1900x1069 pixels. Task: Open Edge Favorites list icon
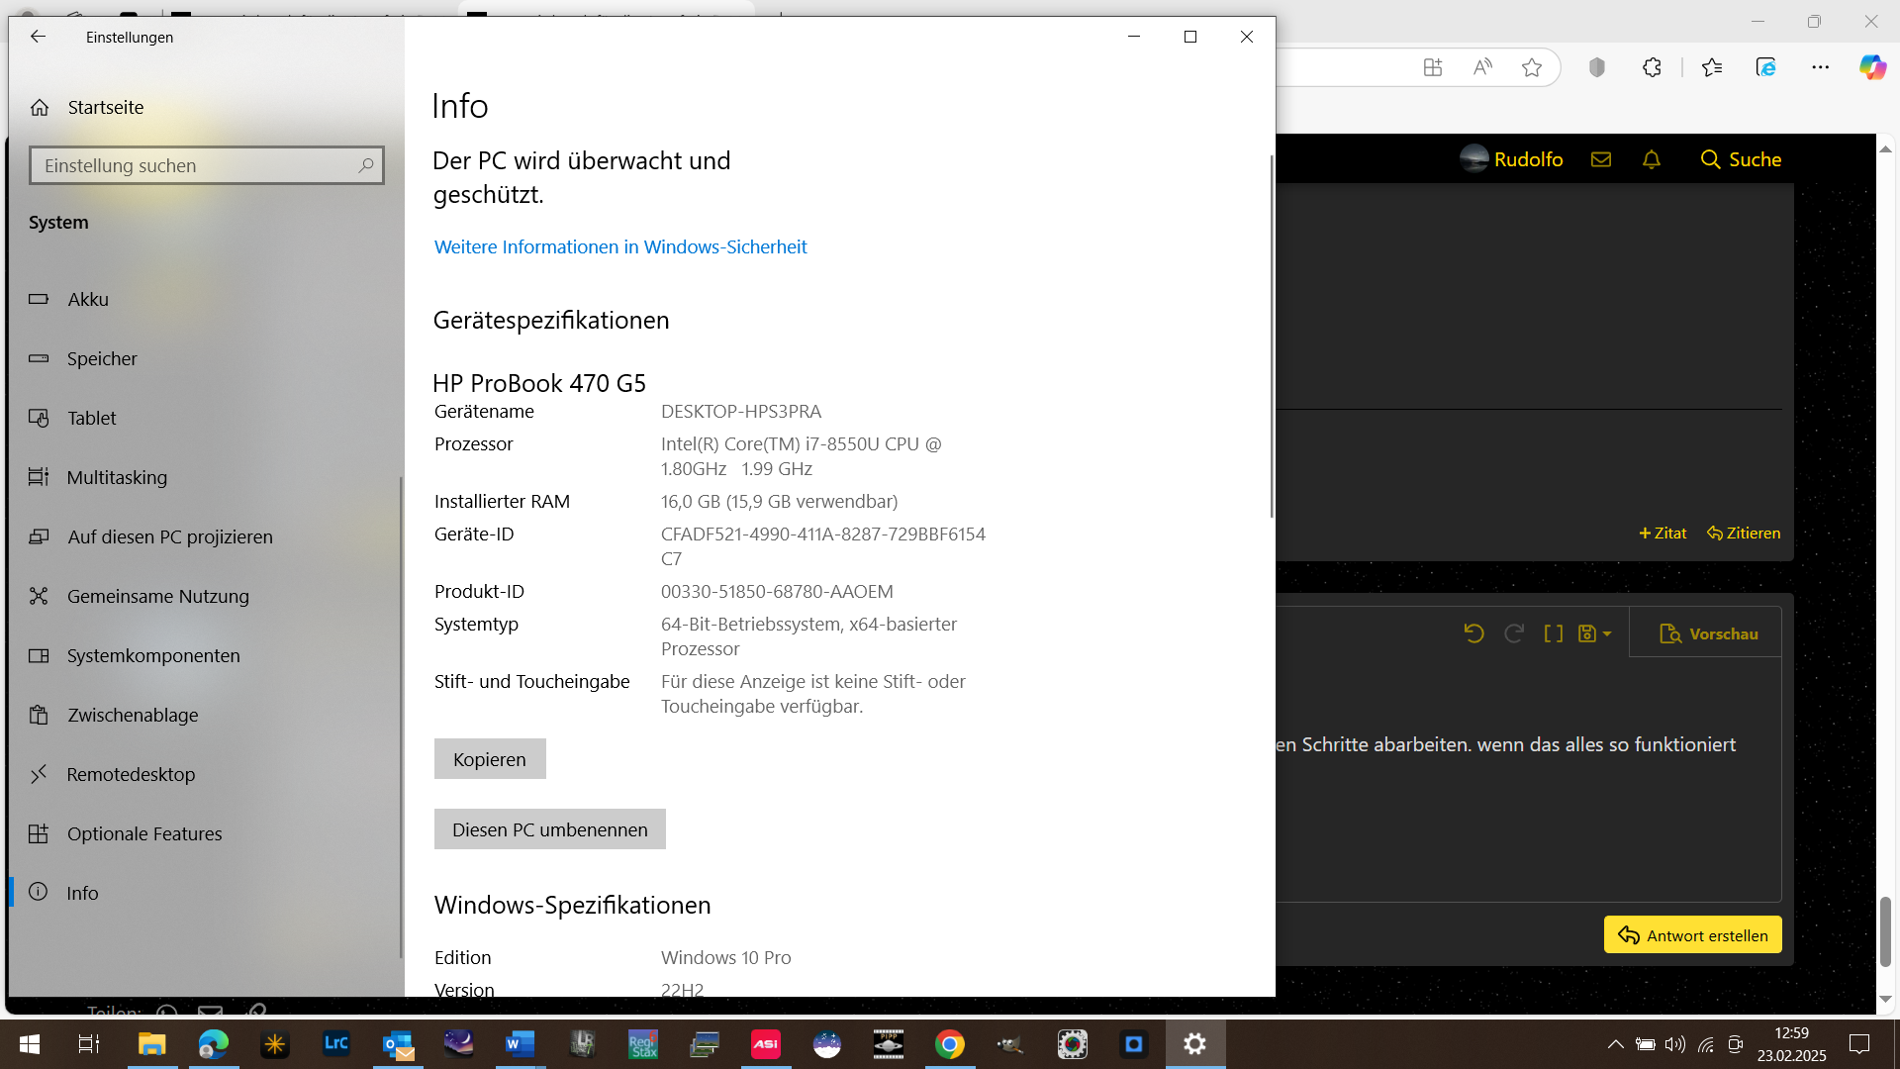click(1712, 67)
